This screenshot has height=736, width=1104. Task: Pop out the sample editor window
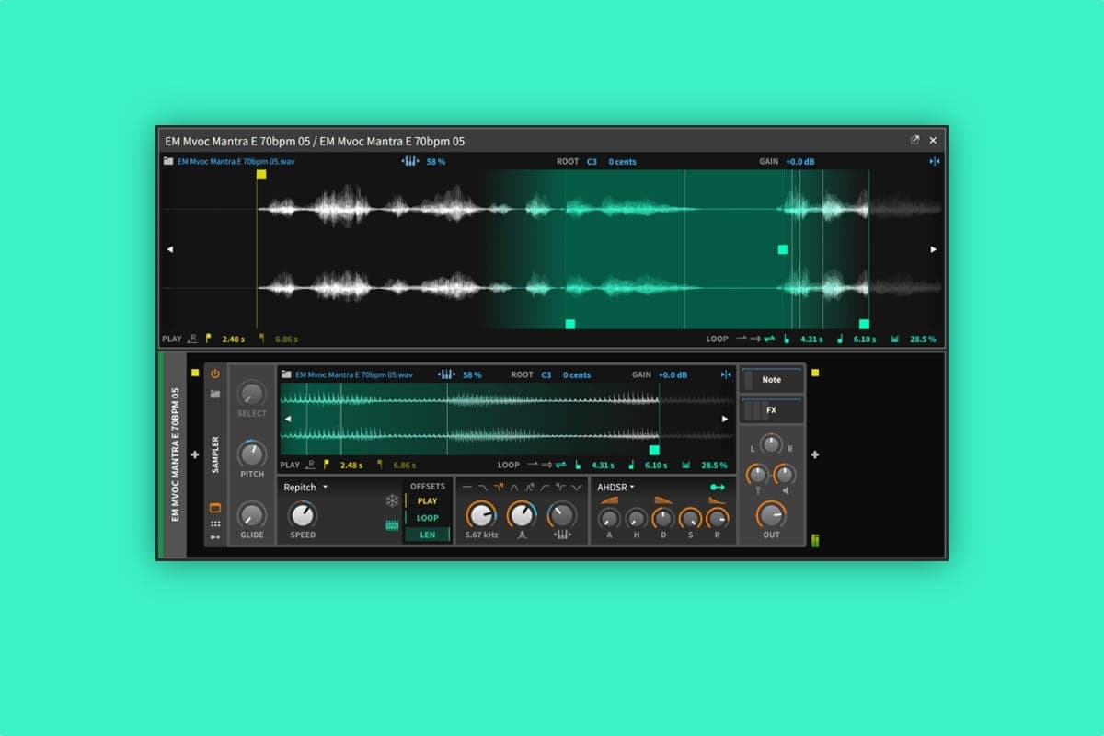914,140
